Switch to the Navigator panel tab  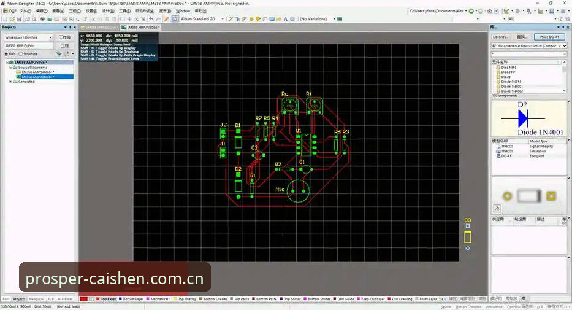(37, 299)
